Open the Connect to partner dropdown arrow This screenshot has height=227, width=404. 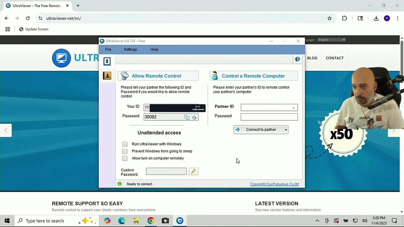pyautogui.click(x=286, y=130)
